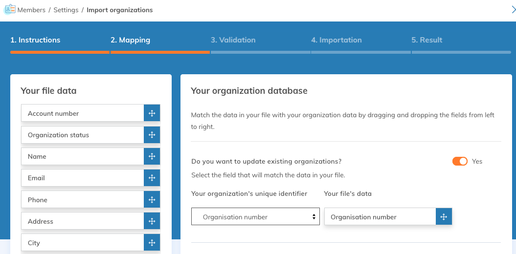Go to the Instructions step
The height and width of the screenshot is (254, 516).
35,40
